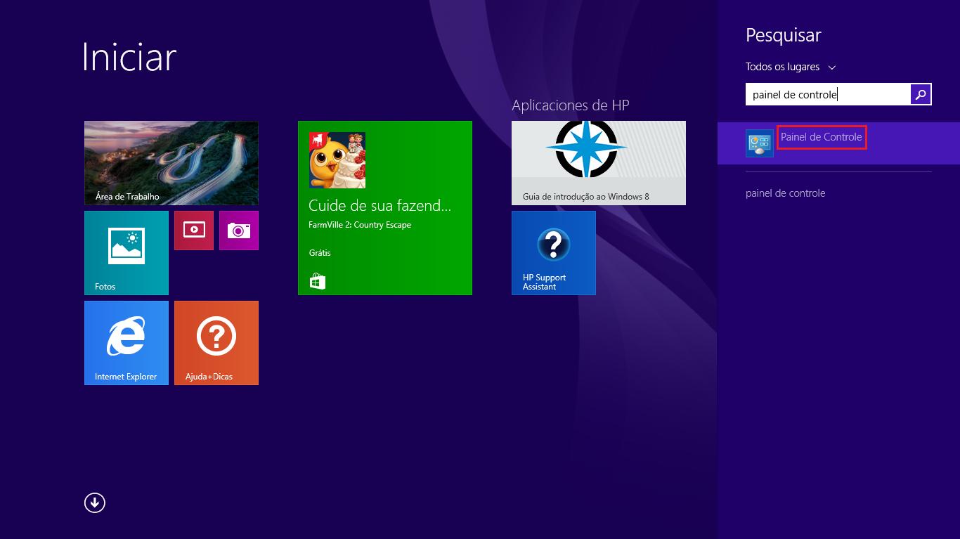Click the Painel de Controle result icon
This screenshot has height=539, width=960.
pyautogui.click(x=759, y=143)
